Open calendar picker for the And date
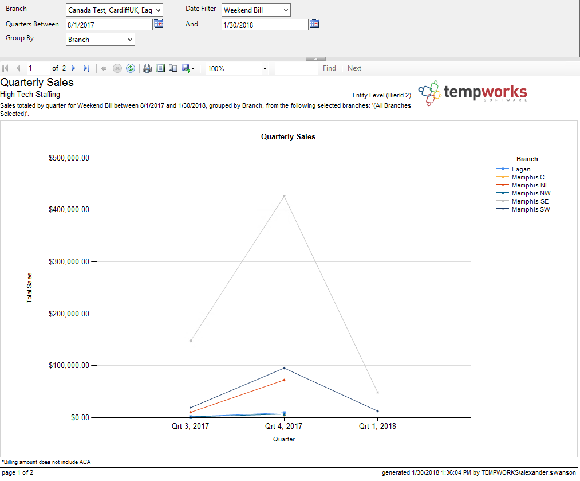This screenshot has width=580, height=481. 314,24
